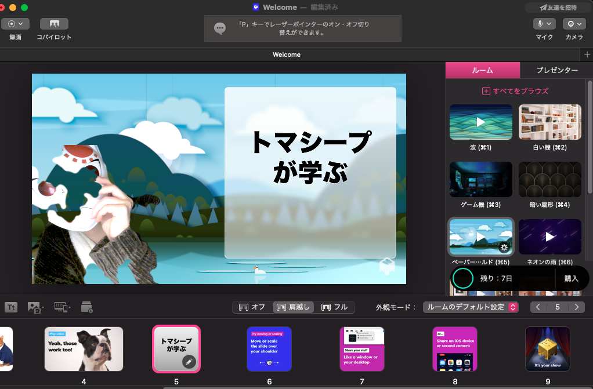Click the Tt text slide tool
This screenshot has width=593, height=389.
pos(11,307)
